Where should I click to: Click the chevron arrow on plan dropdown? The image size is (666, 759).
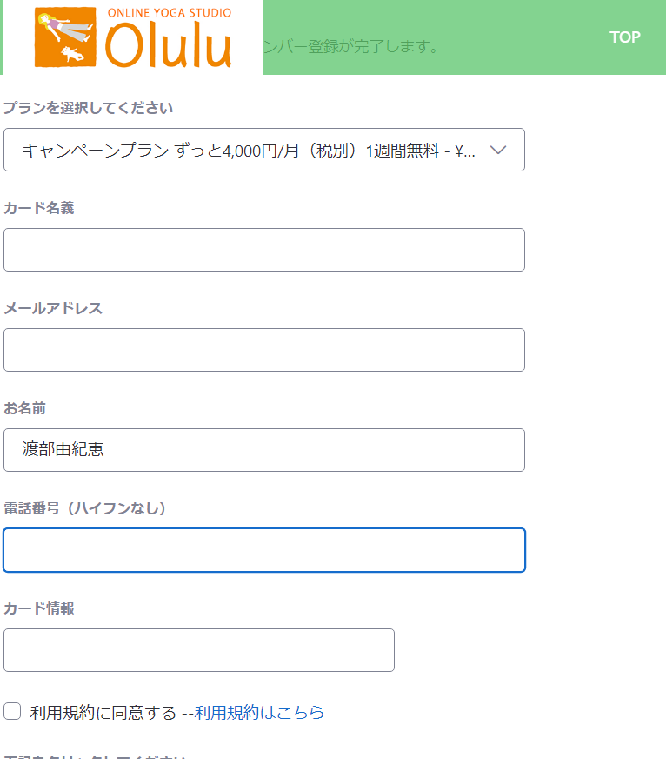pyautogui.click(x=498, y=150)
